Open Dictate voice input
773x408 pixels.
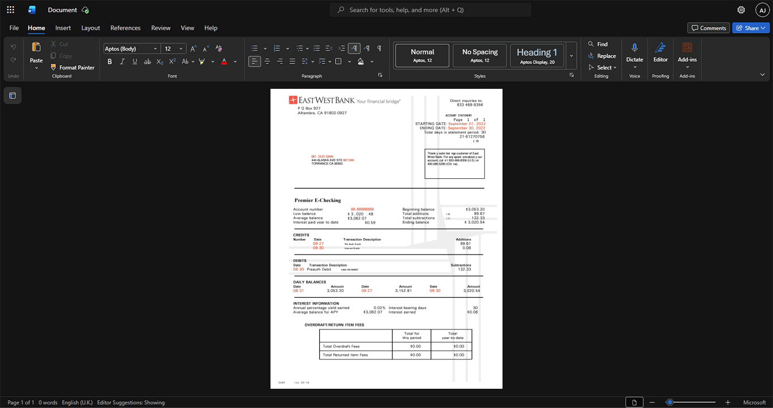[x=634, y=53]
